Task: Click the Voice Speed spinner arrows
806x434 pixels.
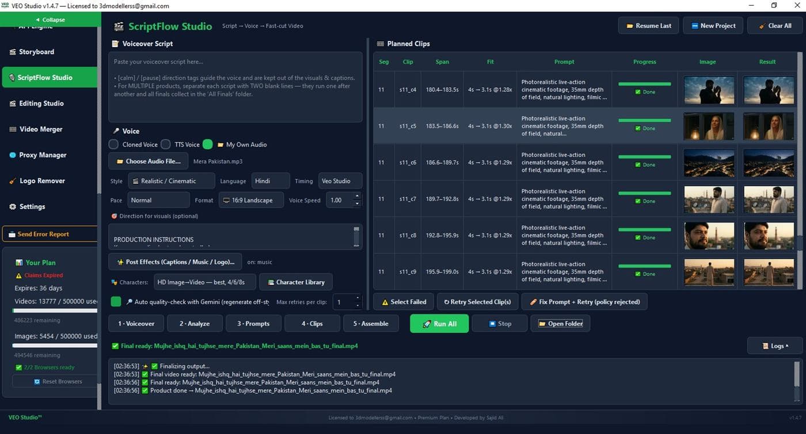Action: click(x=357, y=200)
